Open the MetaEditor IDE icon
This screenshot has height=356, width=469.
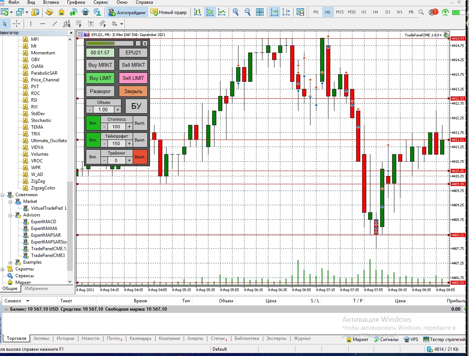(x=49, y=12)
